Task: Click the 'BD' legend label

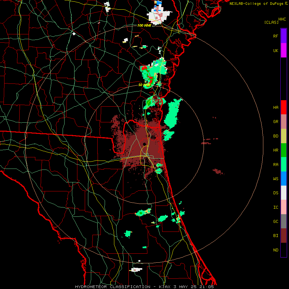Action: [x=276, y=136]
